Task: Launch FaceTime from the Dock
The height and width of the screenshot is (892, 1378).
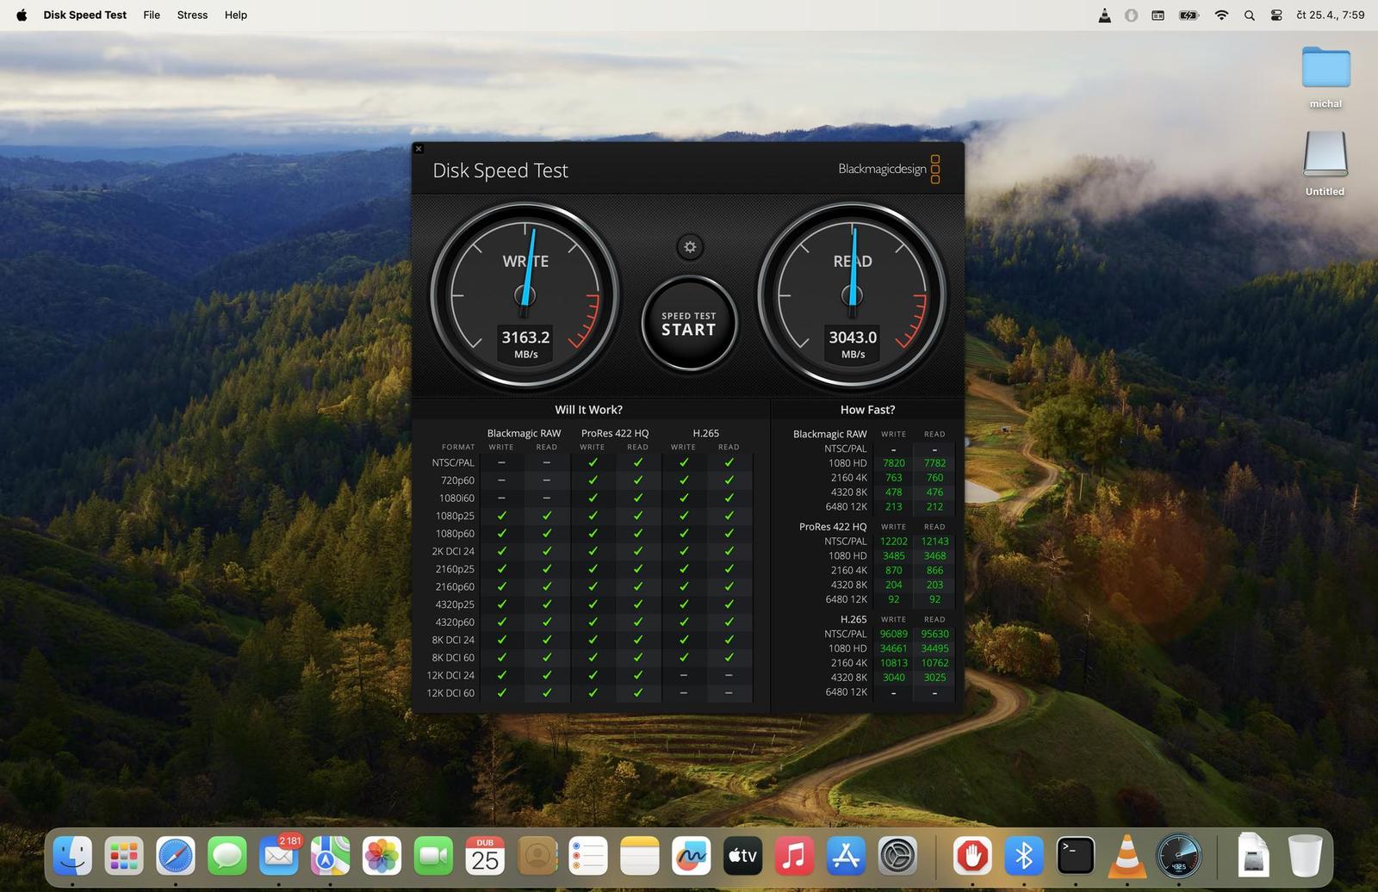Action: (433, 857)
